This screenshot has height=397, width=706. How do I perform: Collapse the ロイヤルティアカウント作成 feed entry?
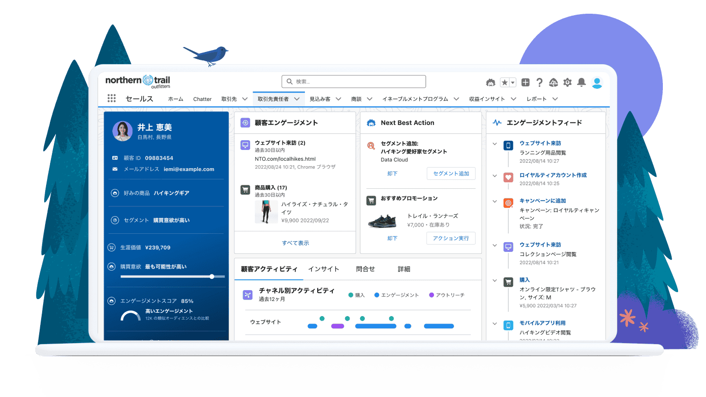coord(495,175)
